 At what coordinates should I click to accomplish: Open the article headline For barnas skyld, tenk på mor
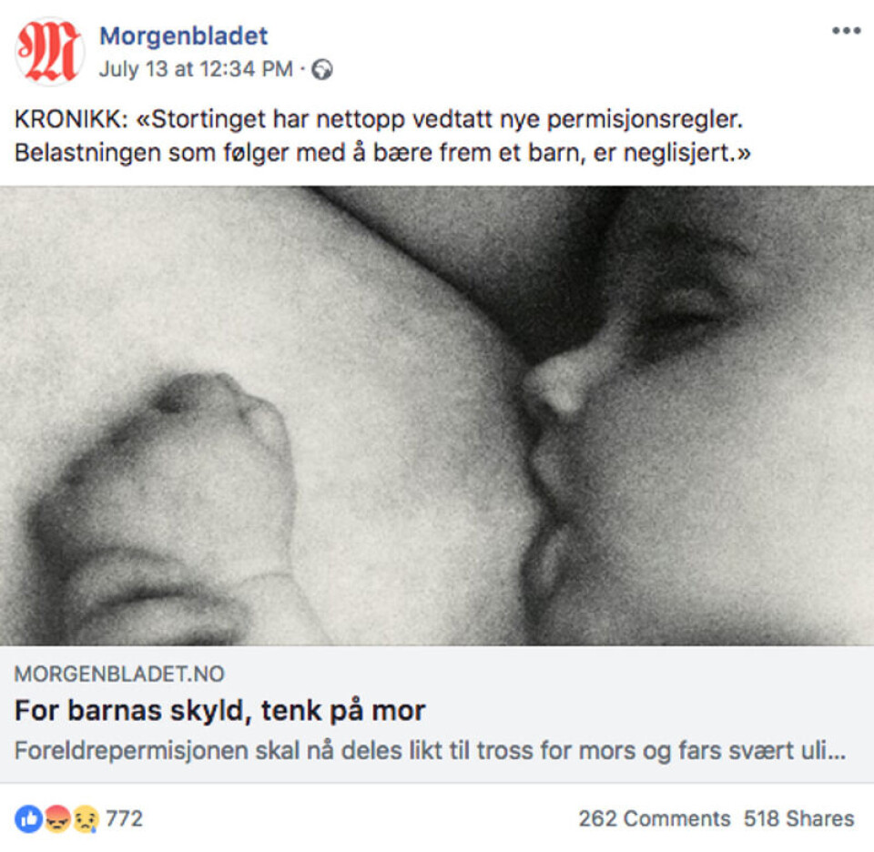(219, 711)
